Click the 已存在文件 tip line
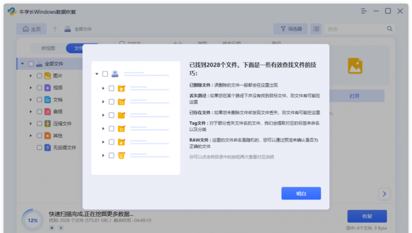This screenshot has height=233, width=412. [x=255, y=113]
